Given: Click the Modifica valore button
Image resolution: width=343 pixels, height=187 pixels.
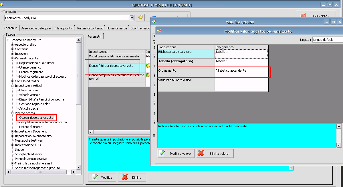Looking at the screenshot, I should coord(176,153).
